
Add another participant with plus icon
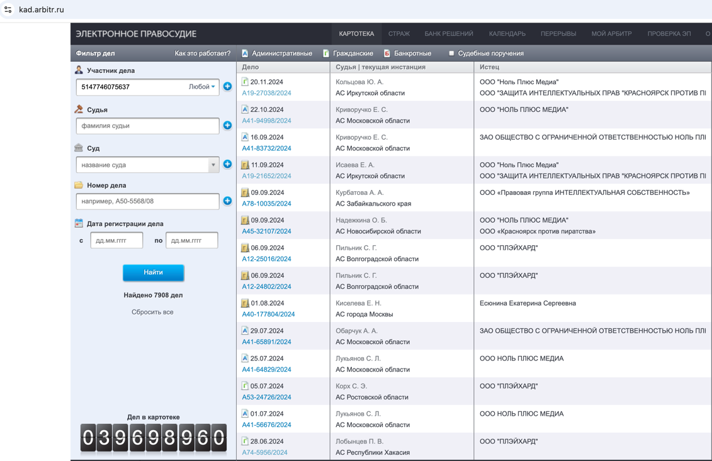coord(227,86)
